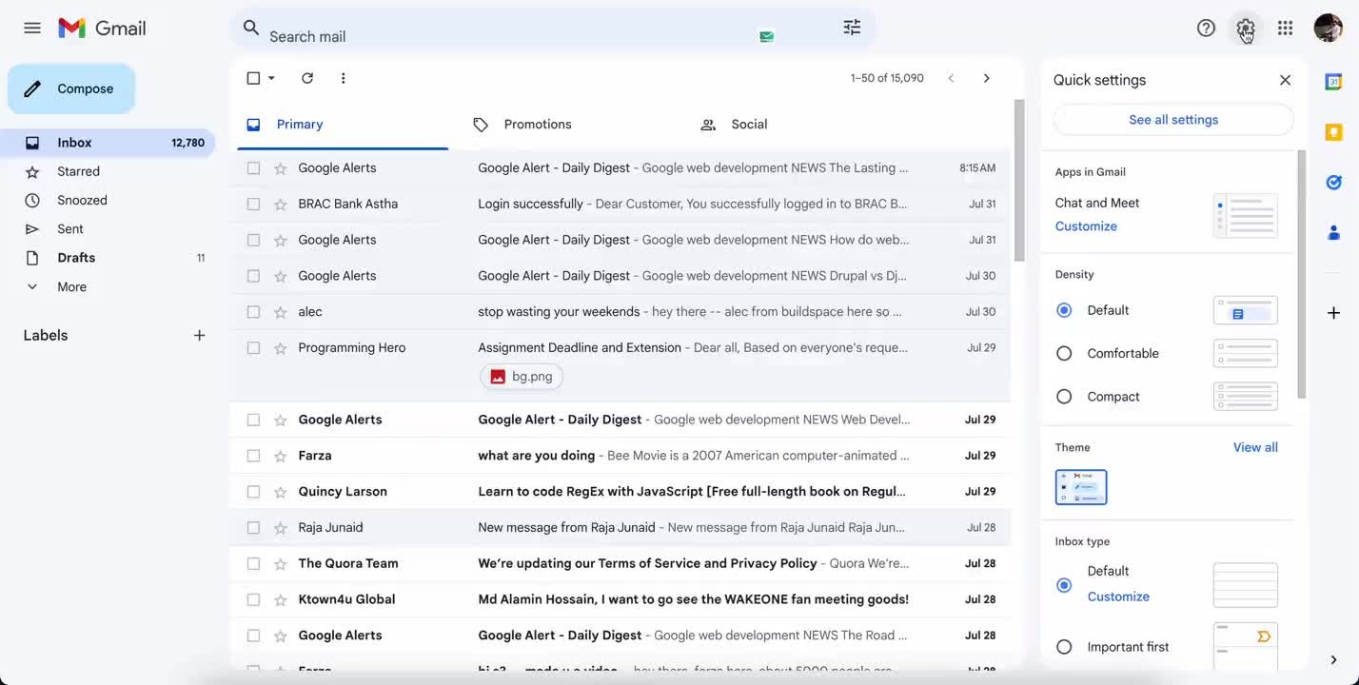This screenshot has height=685, width=1359.
Task: Star the Raja Junaid email
Action: coord(280,528)
